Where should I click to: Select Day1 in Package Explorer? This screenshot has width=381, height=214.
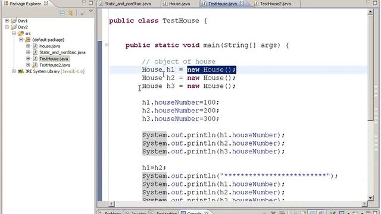(23, 21)
